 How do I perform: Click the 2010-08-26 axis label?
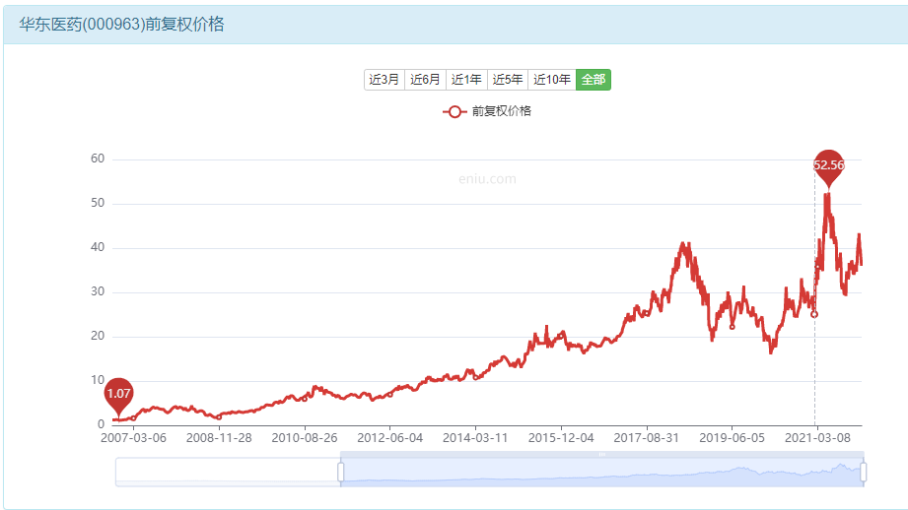point(305,438)
